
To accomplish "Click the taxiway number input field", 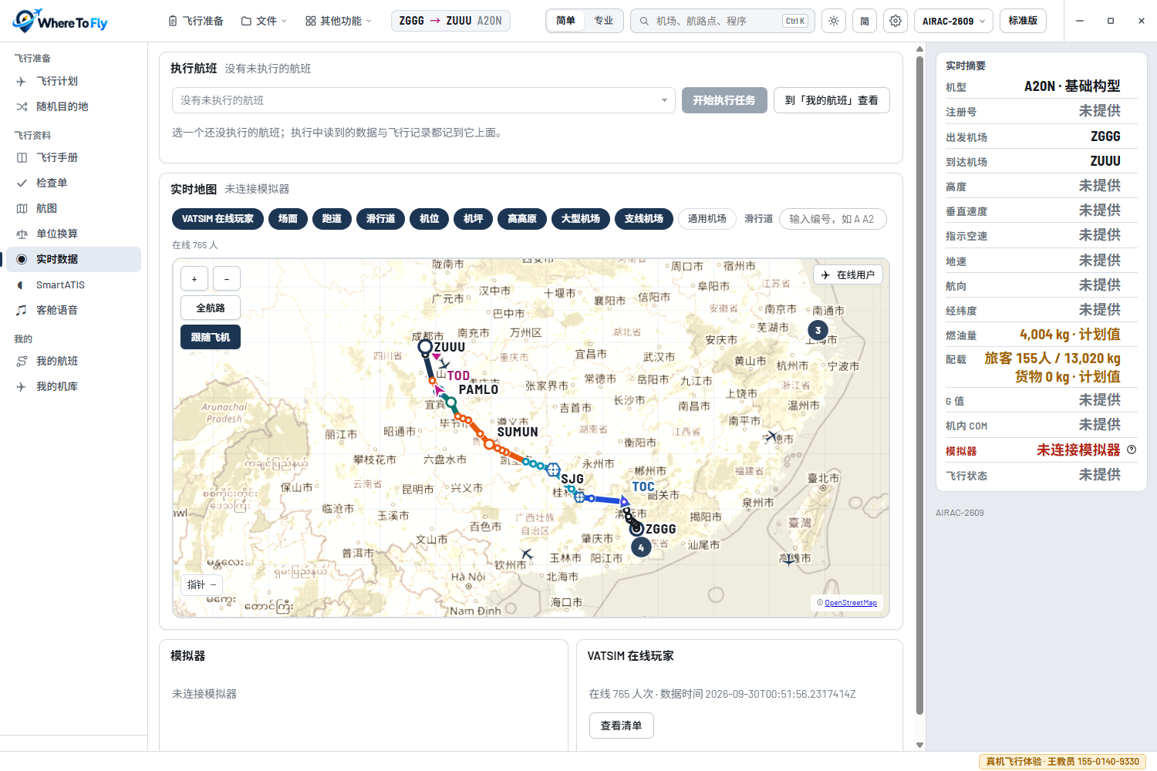I will coord(833,219).
